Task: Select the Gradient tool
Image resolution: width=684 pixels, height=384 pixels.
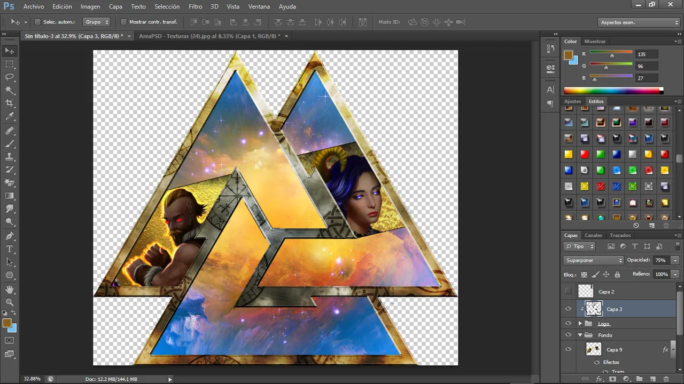Action: (10, 196)
